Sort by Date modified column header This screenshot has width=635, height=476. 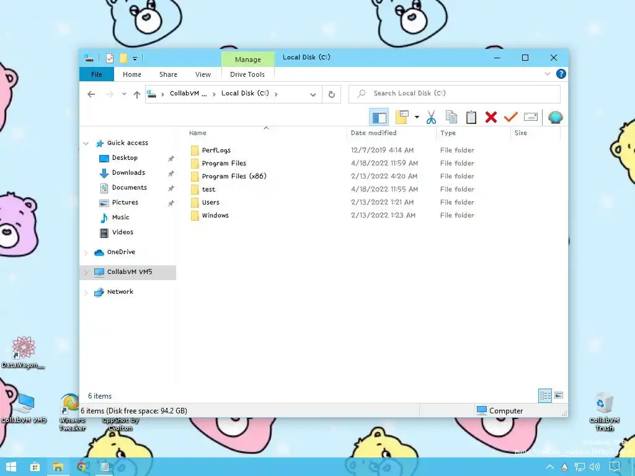tap(373, 133)
